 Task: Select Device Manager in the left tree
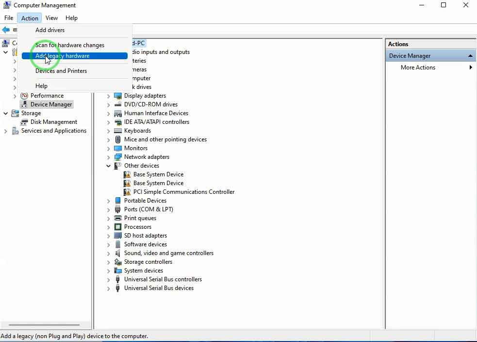click(x=51, y=104)
